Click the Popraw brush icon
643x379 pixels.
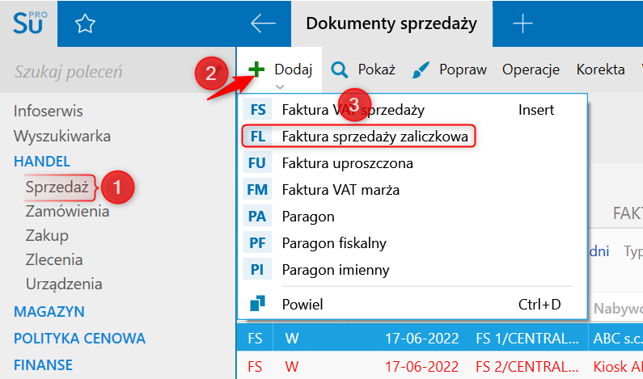[x=421, y=69]
